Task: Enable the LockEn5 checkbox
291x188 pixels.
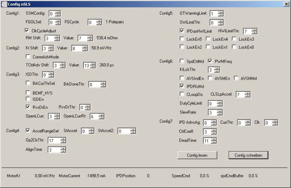Action: point(182,39)
